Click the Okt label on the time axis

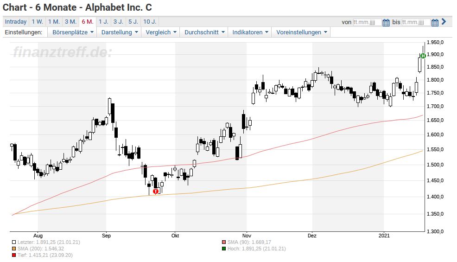[175, 236]
